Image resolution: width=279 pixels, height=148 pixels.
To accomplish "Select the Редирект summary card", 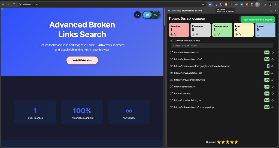I will tap(201, 30).
